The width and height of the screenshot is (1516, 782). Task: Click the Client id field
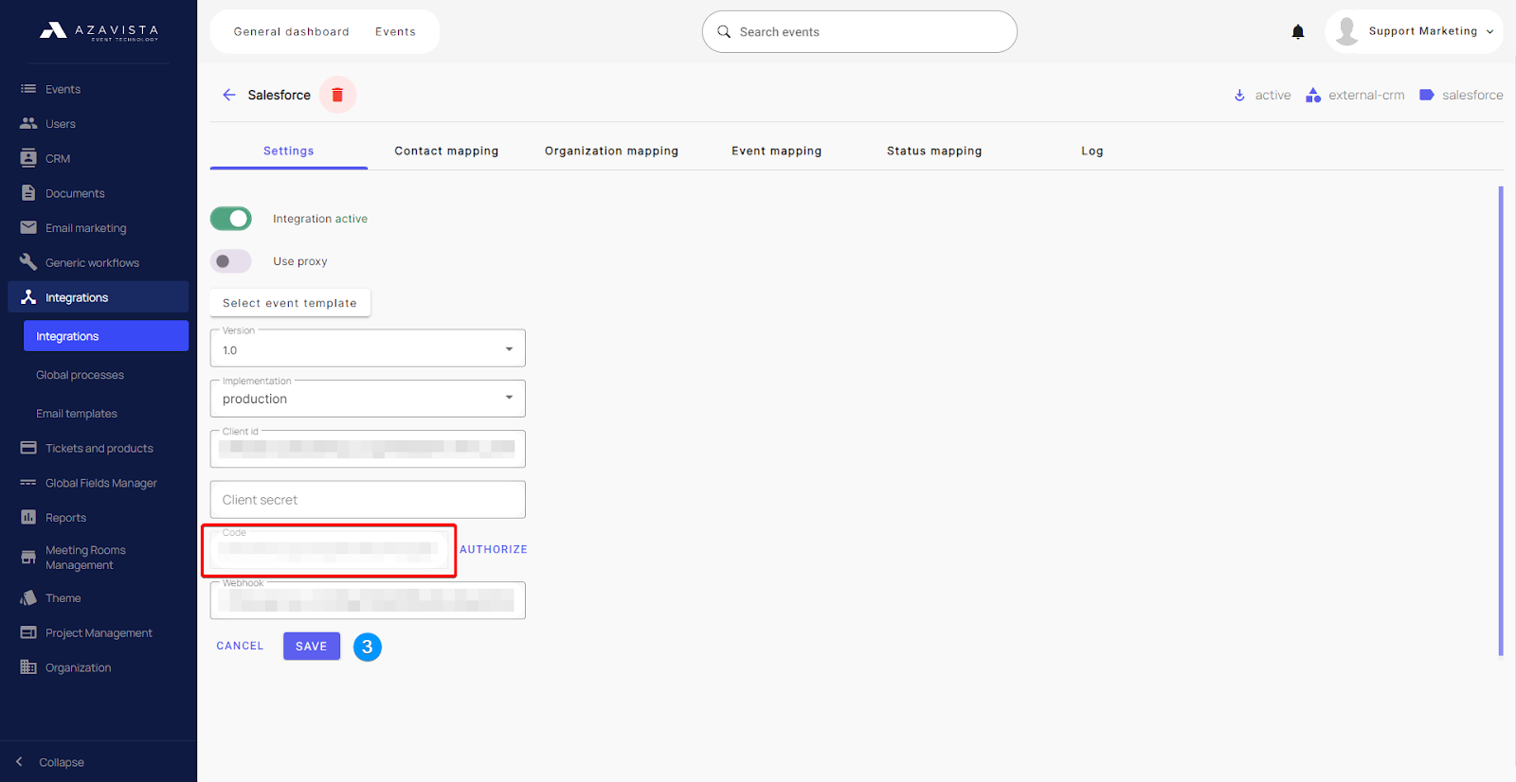[x=368, y=449]
